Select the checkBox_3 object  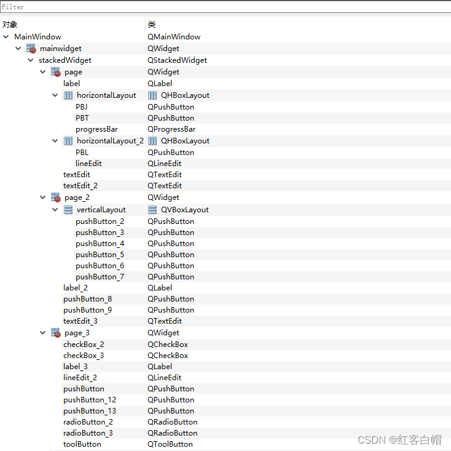pos(84,356)
